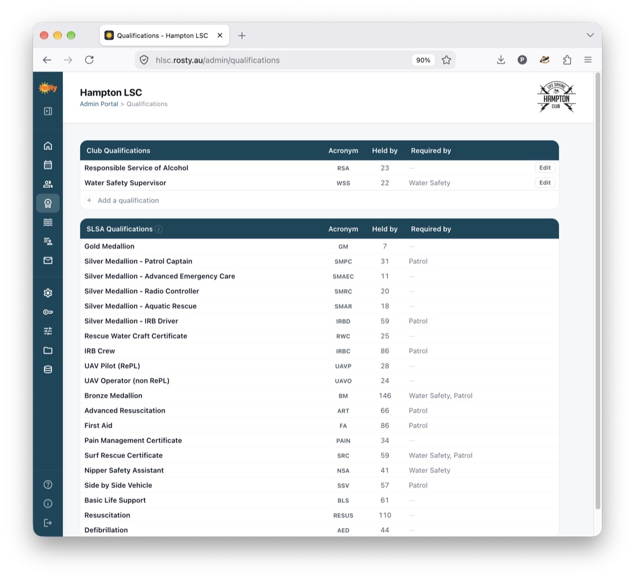
Task: Open the info circle icon in sidebar
Action: (48, 503)
